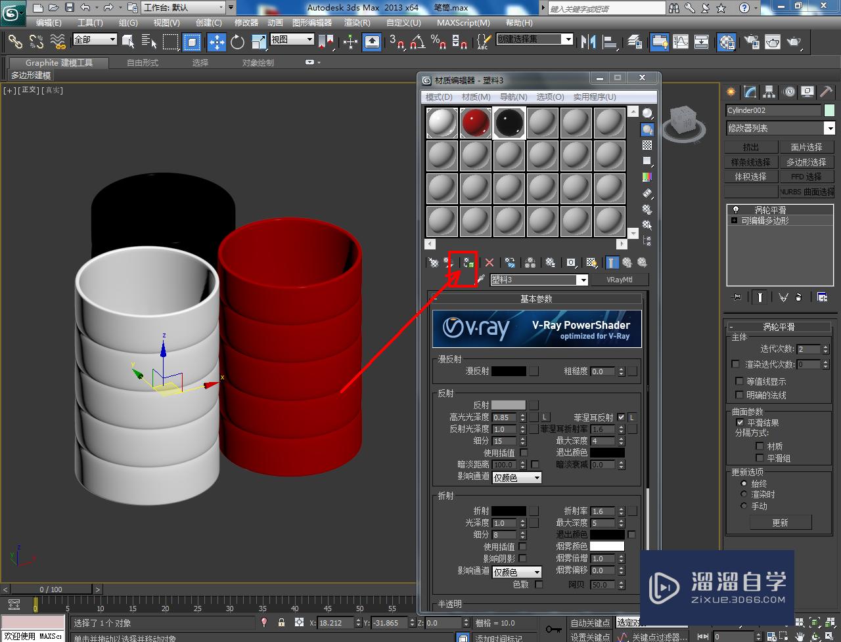This screenshot has height=642, width=841.
Task: Open 修改器列表 dropdown
Action: pyautogui.click(x=780, y=128)
